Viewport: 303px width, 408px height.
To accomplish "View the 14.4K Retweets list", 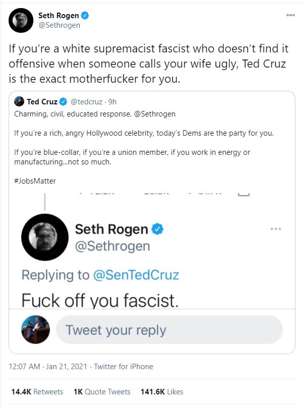I will (37, 391).
